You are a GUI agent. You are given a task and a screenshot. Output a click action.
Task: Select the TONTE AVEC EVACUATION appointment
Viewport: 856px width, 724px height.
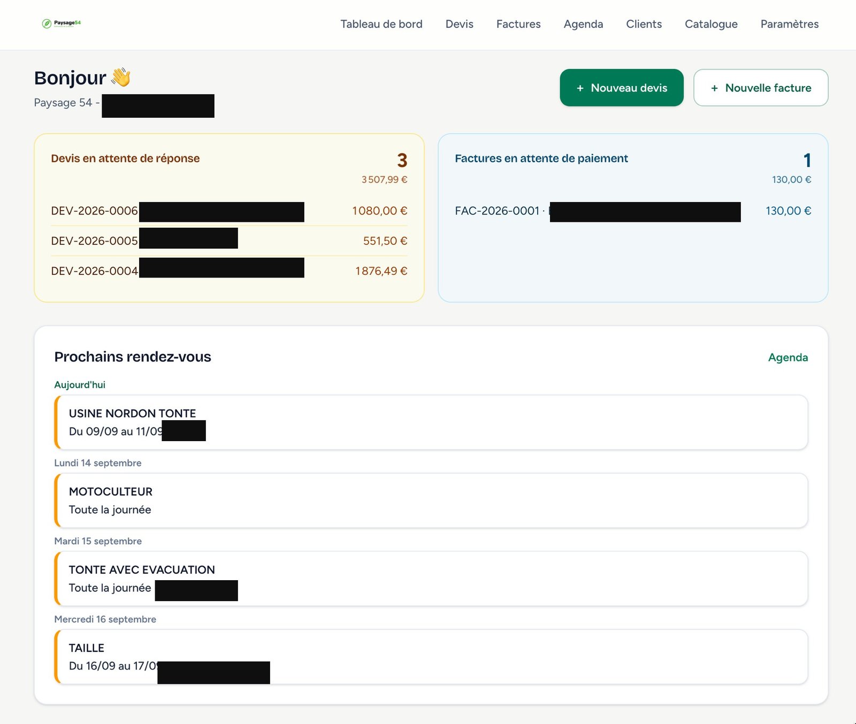coord(431,579)
